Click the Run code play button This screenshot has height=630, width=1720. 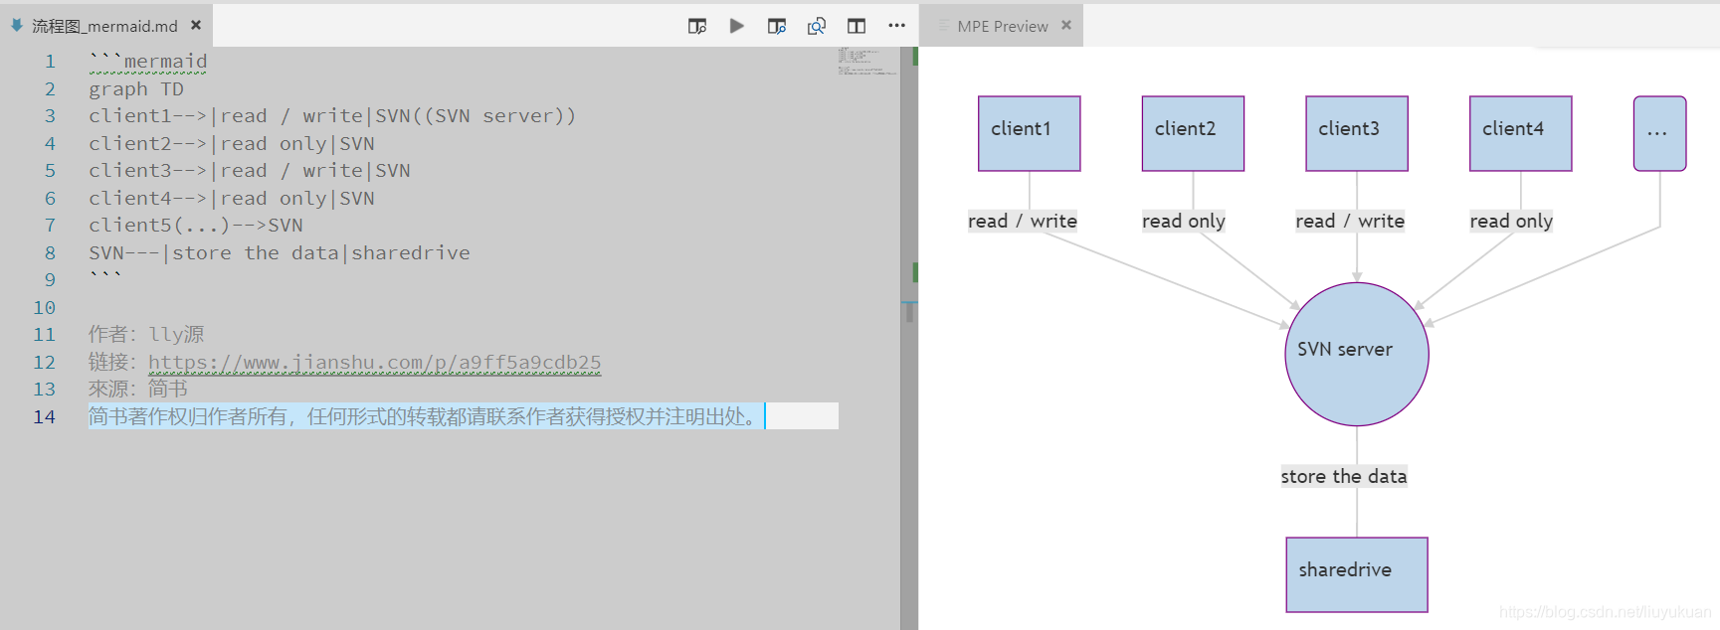point(737,26)
